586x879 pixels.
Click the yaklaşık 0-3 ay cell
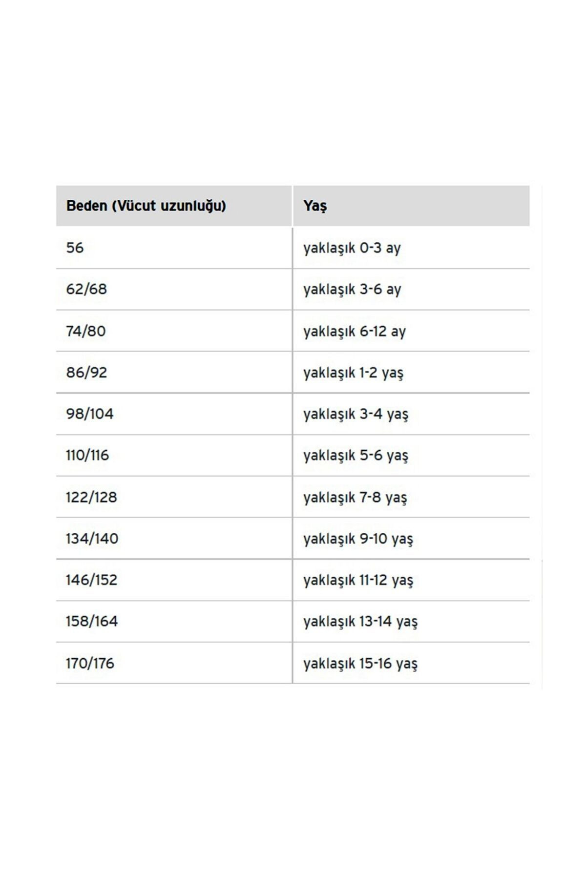(x=412, y=248)
